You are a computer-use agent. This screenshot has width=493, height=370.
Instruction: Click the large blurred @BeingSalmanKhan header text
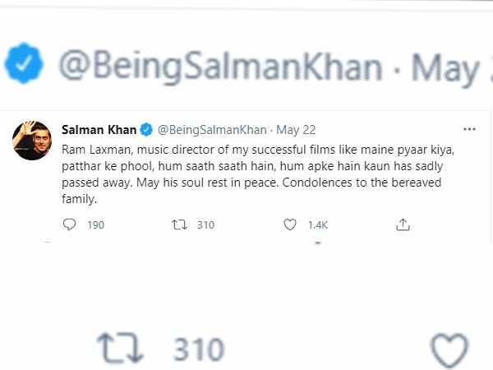click(219, 65)
